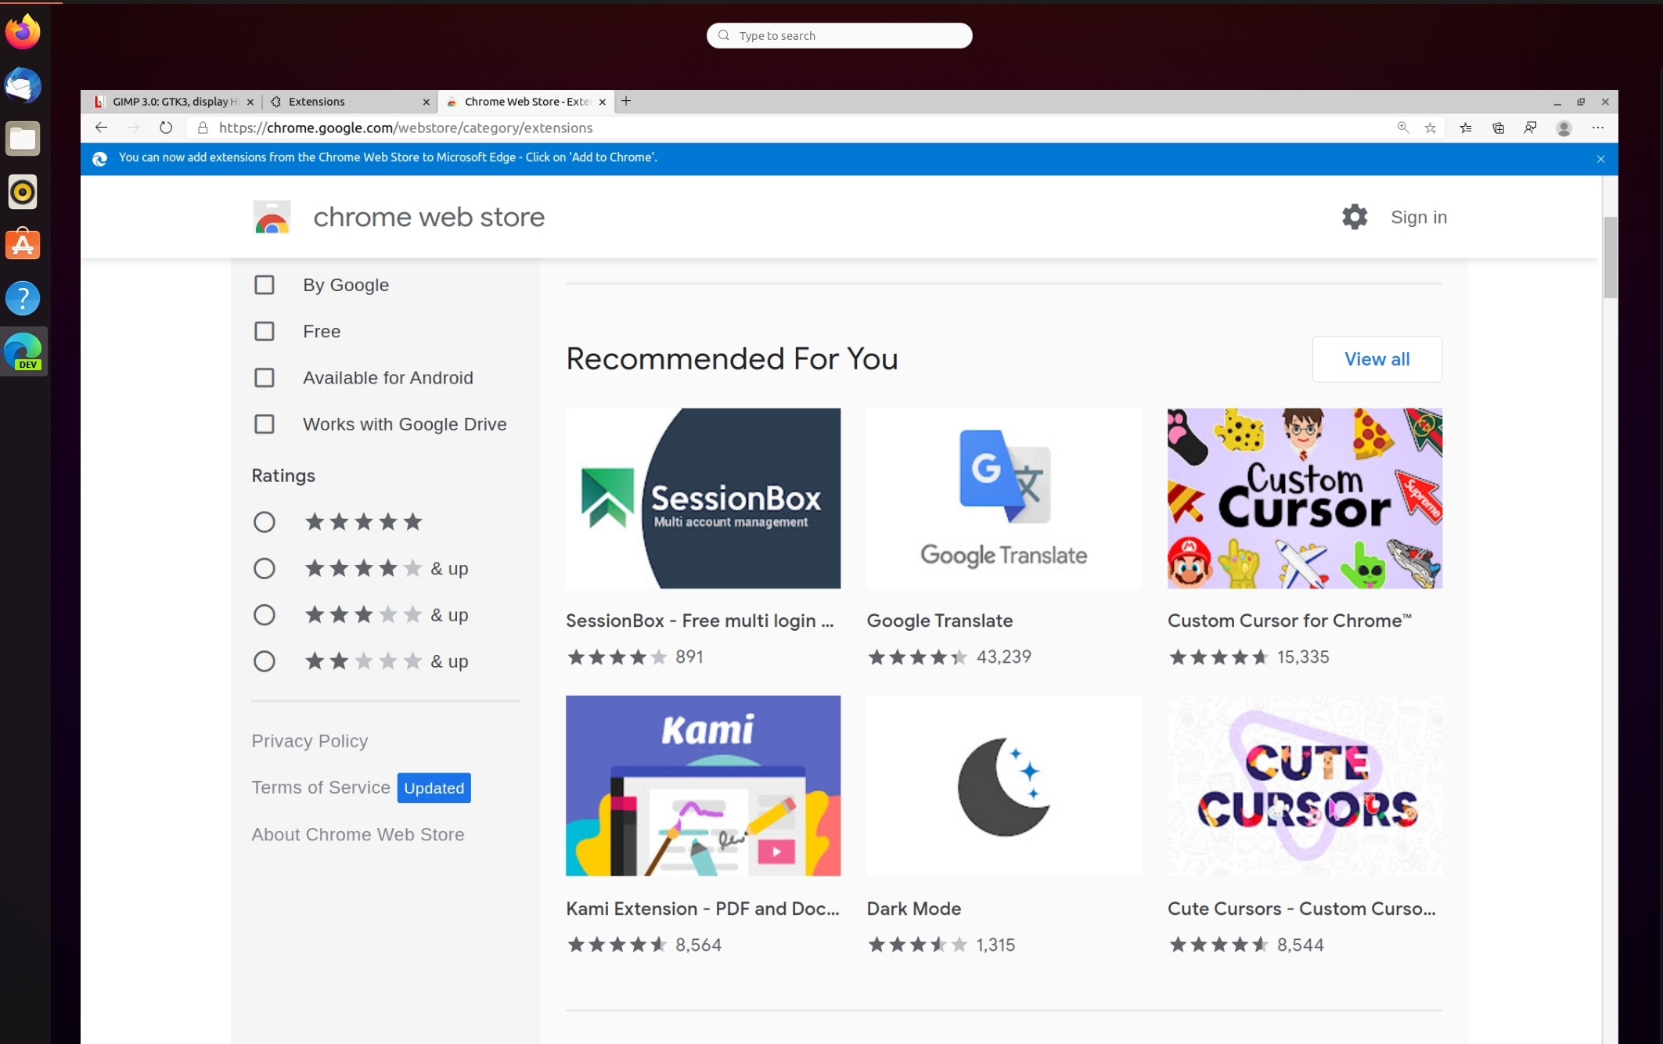Open the Settings and more ellipsis menu
The height and width of the screenshot is (1044, 1663).
[x=1598, y=128]
